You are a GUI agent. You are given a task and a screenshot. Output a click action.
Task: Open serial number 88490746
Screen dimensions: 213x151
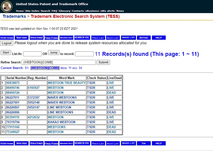13,88
